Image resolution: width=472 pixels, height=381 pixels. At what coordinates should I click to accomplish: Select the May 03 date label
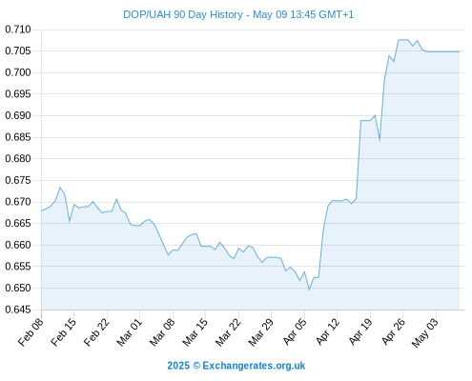(424, 332)
